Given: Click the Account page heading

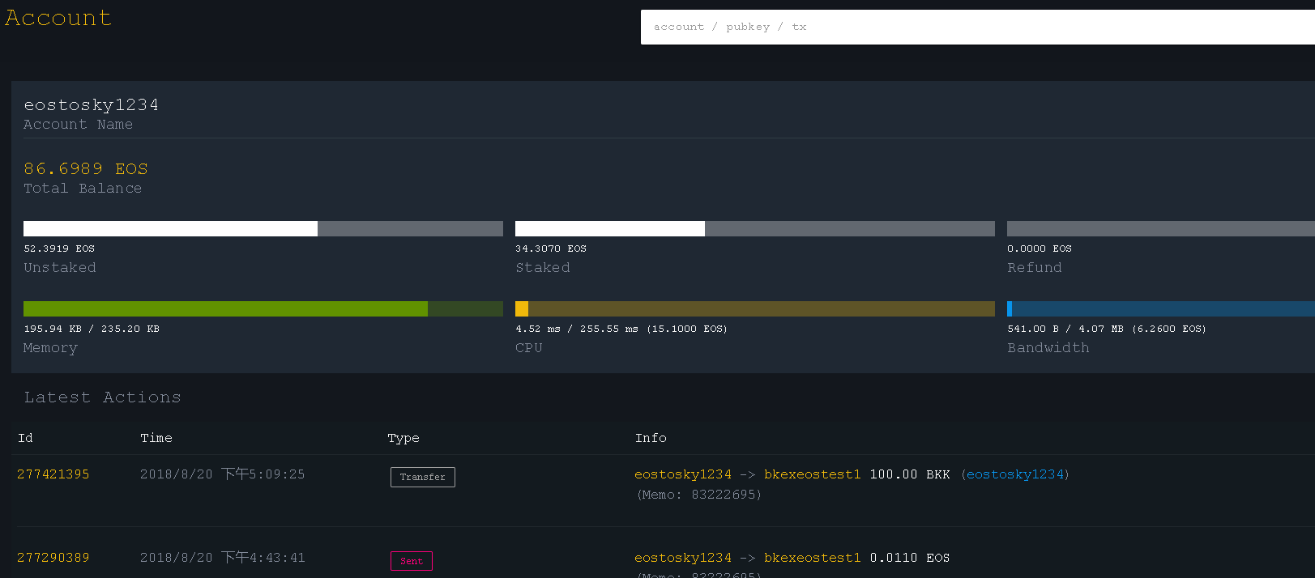Looking at the screenshot, I should point(58,18).
